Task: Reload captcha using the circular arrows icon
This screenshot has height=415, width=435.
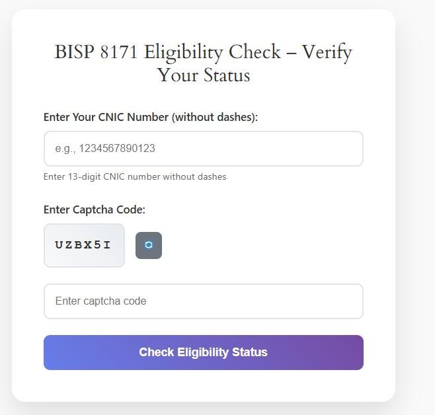Action: coord(149,245)
